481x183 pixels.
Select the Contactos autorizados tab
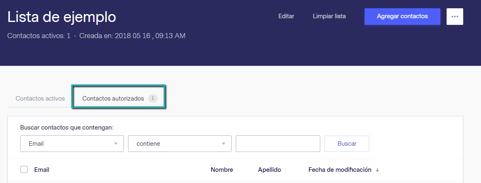tap(113, 99)
